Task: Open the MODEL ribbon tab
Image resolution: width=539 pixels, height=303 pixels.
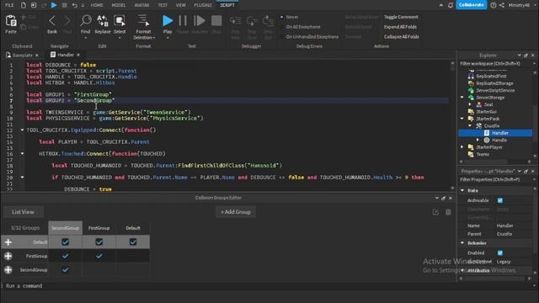Action: pyautogui.click(x=119, y=5)
